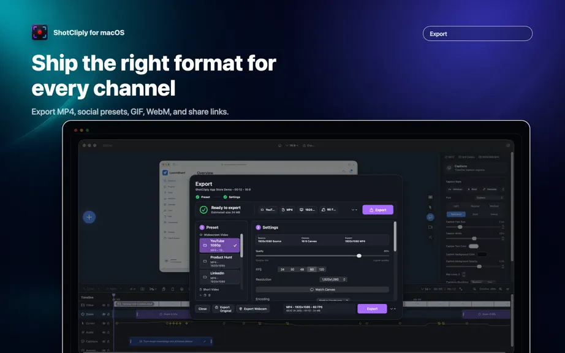Screen dimensions: 565x353
Task: Click the add preset plus icon
Action: tap(201, 295)
